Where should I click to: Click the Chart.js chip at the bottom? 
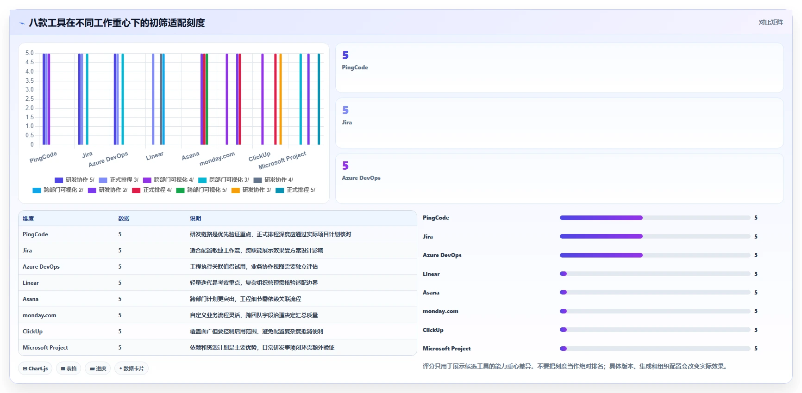(x=35, y=368)
